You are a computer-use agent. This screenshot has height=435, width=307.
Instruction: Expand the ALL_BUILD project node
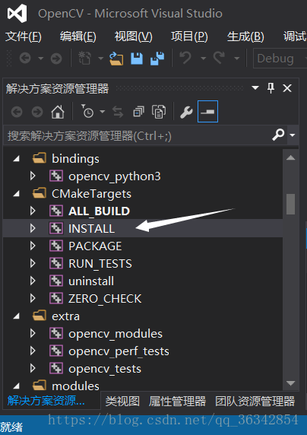[33, 211]
